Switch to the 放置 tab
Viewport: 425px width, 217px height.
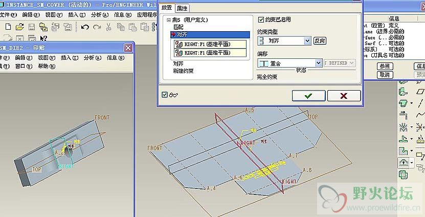167,8
